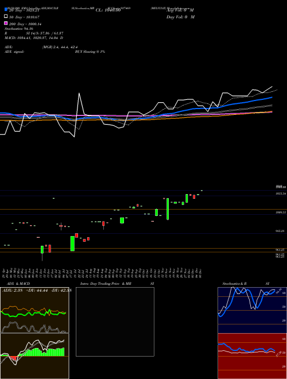Click the 1023.34 price axis label
Screen dimensions: 287x379
click(281, 194)
